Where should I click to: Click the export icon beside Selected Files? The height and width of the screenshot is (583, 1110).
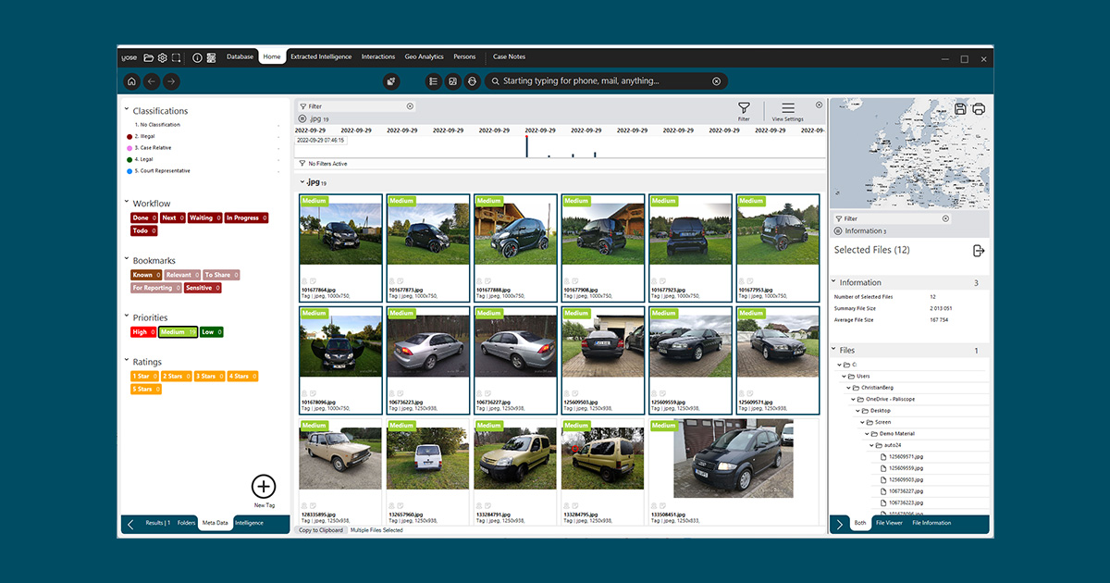click(x=979, y=251)
